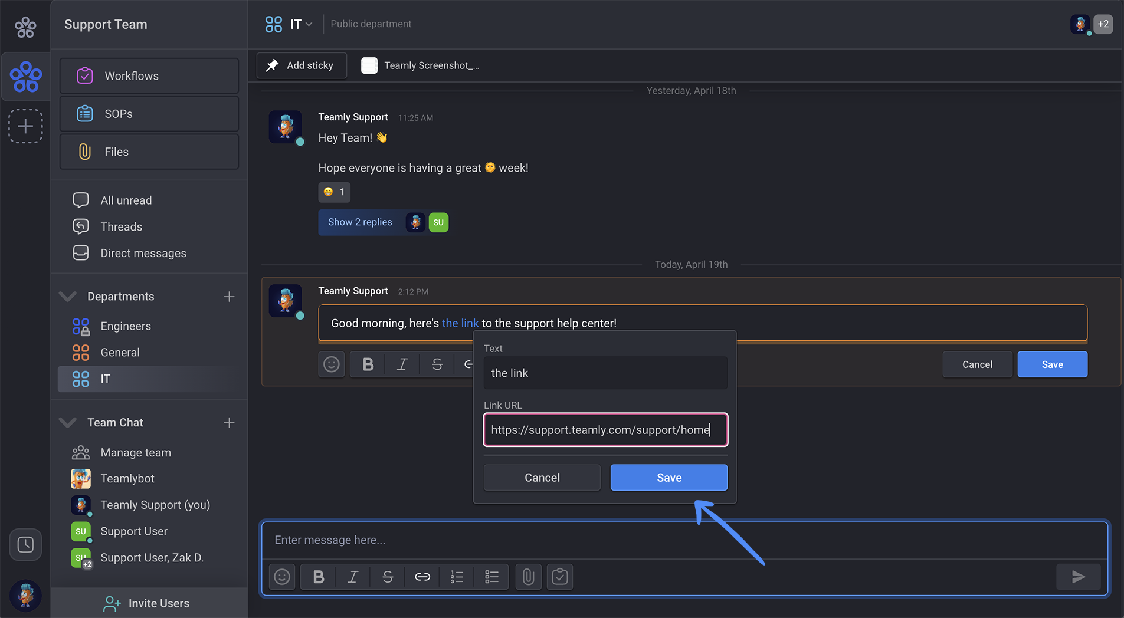Click the link Text input field

point(605,373)
